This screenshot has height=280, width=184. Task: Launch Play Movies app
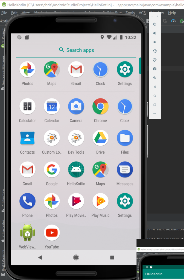click(x=76, y=201)
